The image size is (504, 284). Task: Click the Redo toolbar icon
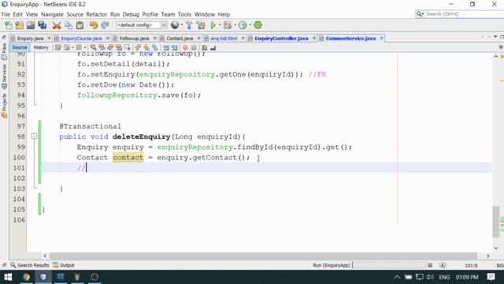point(105,25)
